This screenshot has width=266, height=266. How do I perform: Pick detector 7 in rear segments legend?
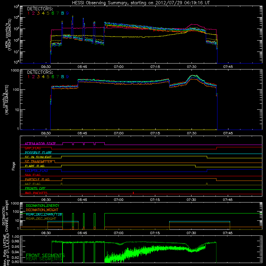(58, 77)
